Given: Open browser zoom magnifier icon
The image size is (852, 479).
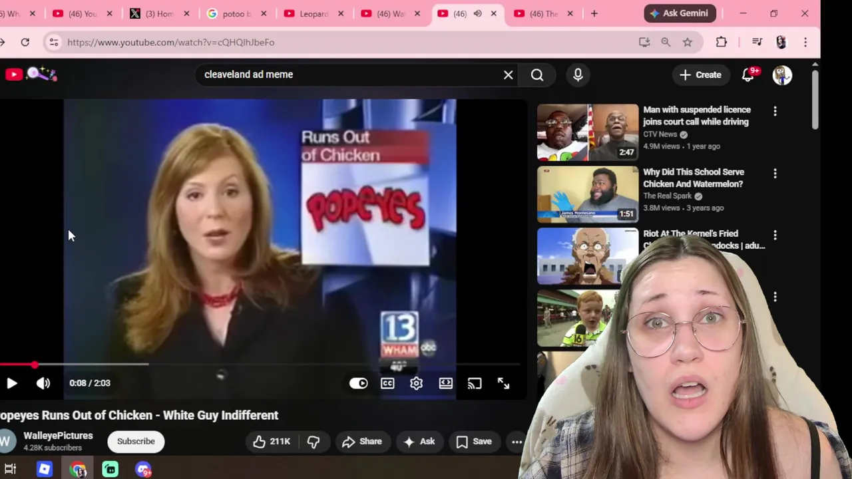Looking at the screenshot, I should click(x=666, y=42).
